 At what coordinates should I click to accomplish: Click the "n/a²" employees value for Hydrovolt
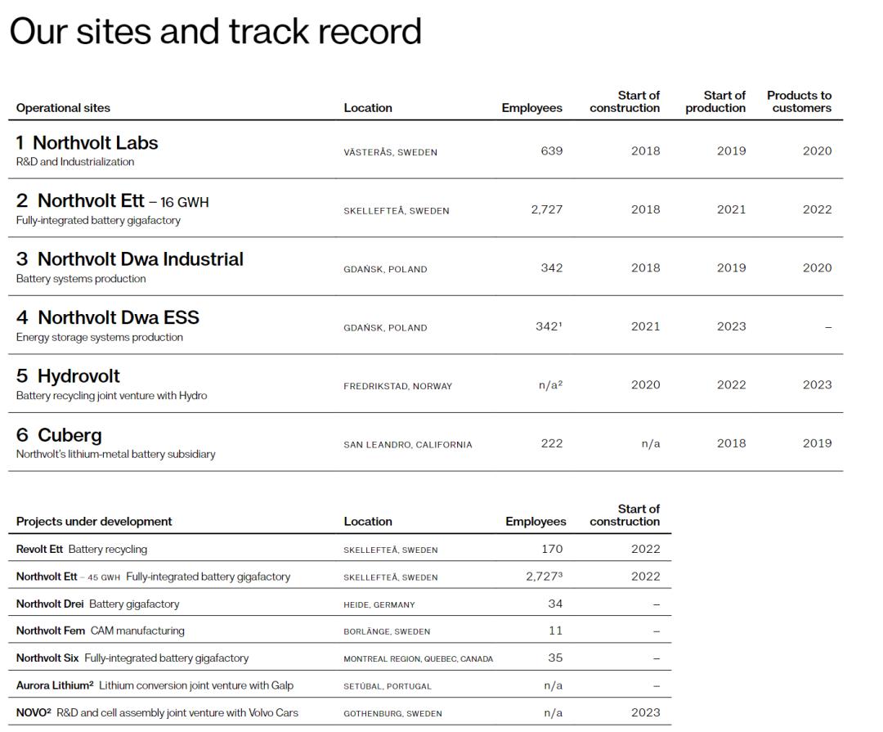pyautogui.click(x=551, y=385)
